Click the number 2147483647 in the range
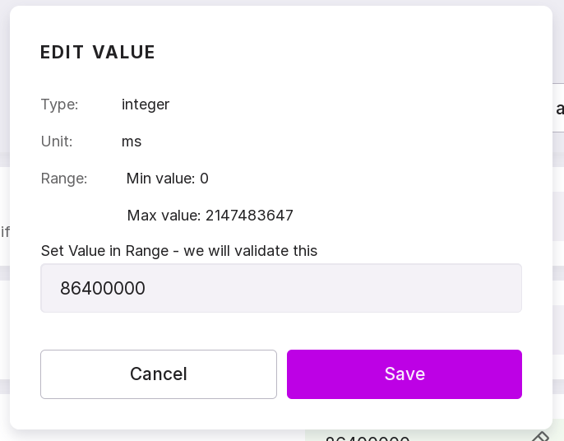This screenshot has height=441, width=564. coord(249,216)
